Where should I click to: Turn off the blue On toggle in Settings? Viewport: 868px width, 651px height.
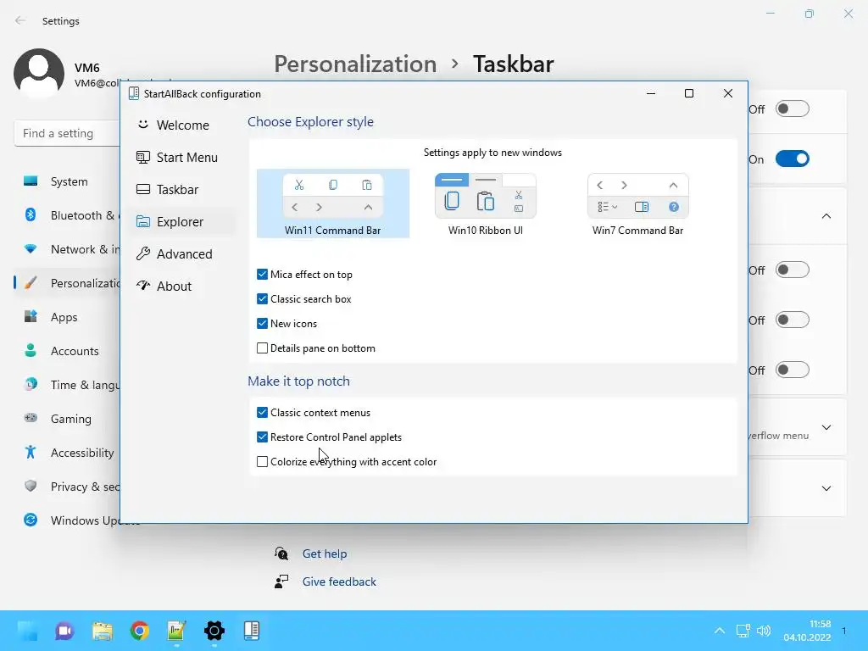point(793,159)
